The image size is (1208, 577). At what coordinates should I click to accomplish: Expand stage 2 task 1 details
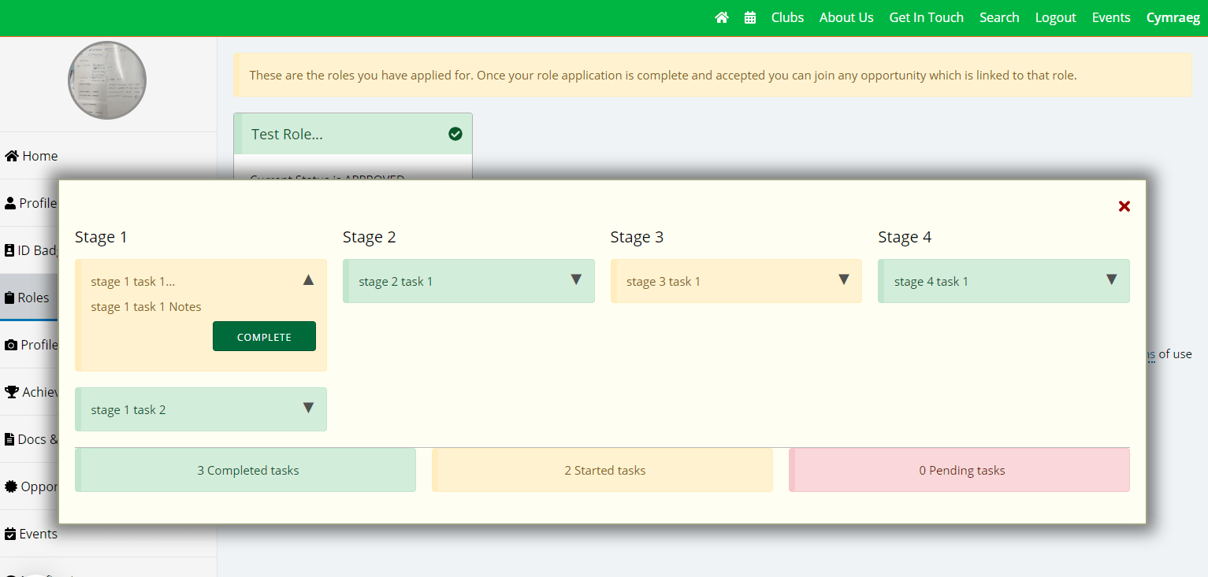(x=576, y=280)
